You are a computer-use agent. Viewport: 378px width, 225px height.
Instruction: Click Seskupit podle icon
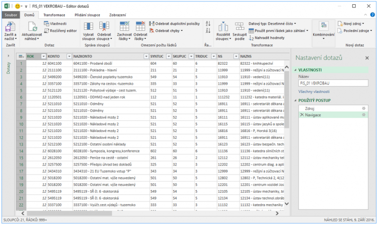[240, 26]
